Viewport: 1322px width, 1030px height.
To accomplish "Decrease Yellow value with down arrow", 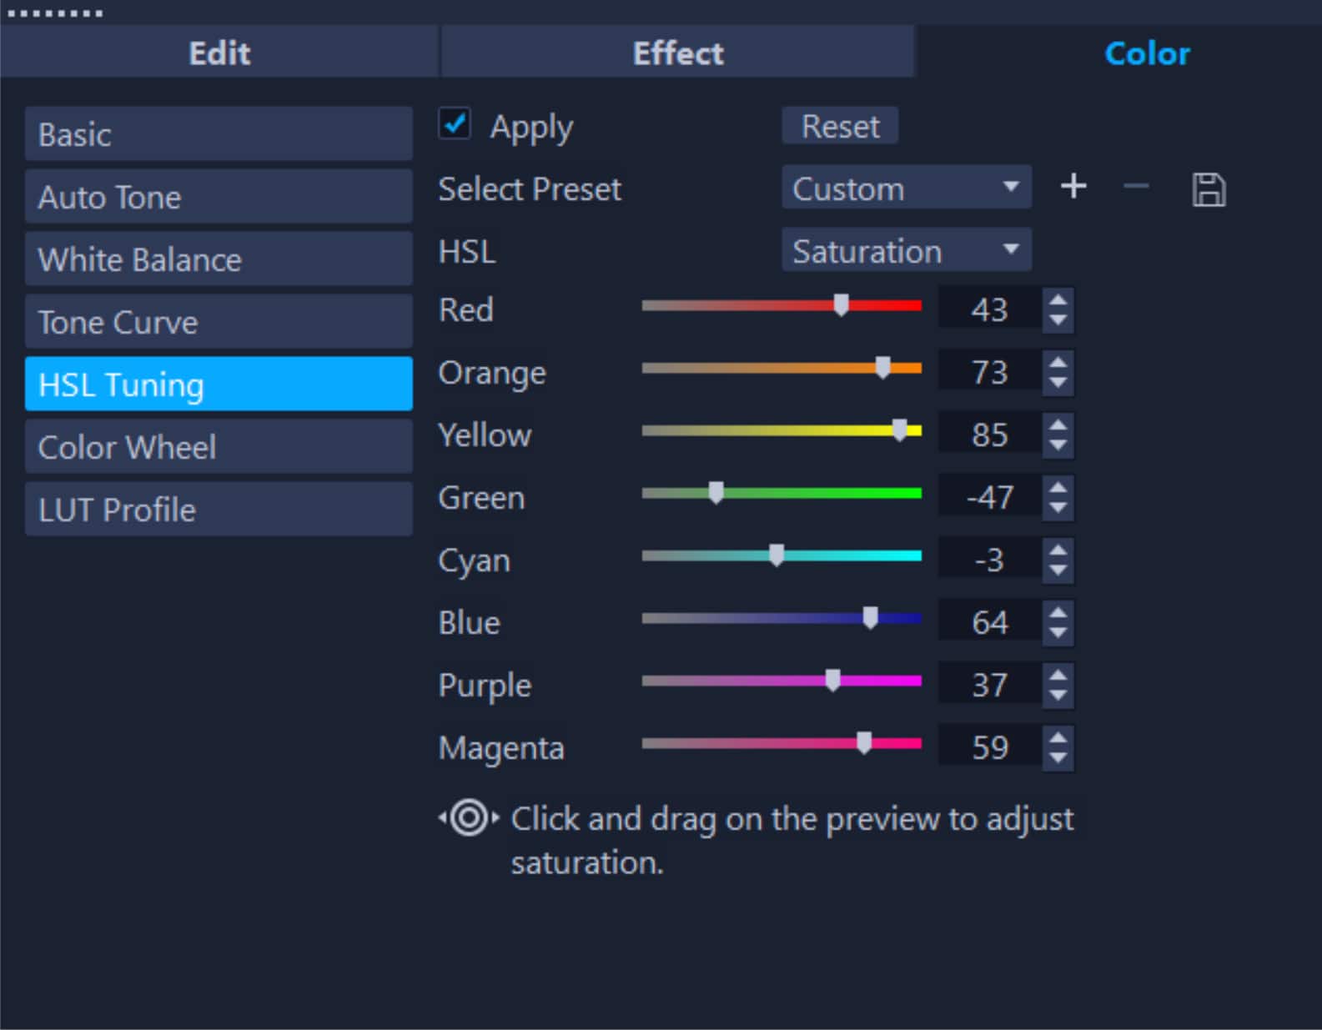I will click(x=1058, y=445).
